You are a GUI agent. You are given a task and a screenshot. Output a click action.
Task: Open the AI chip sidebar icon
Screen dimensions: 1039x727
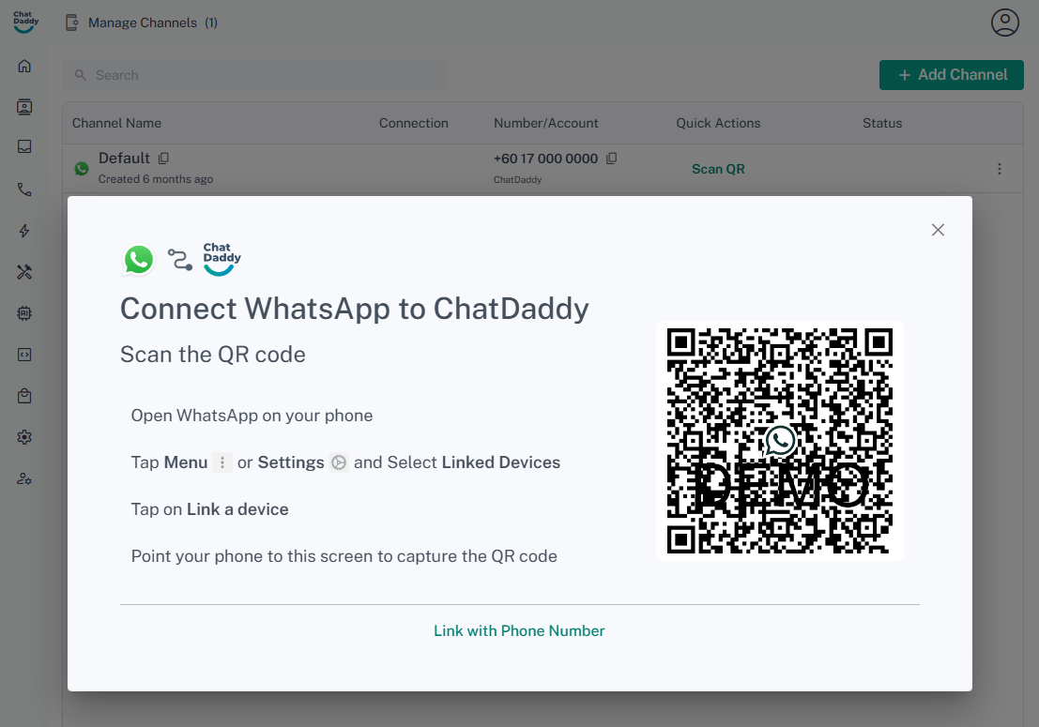tap(24, 313)
